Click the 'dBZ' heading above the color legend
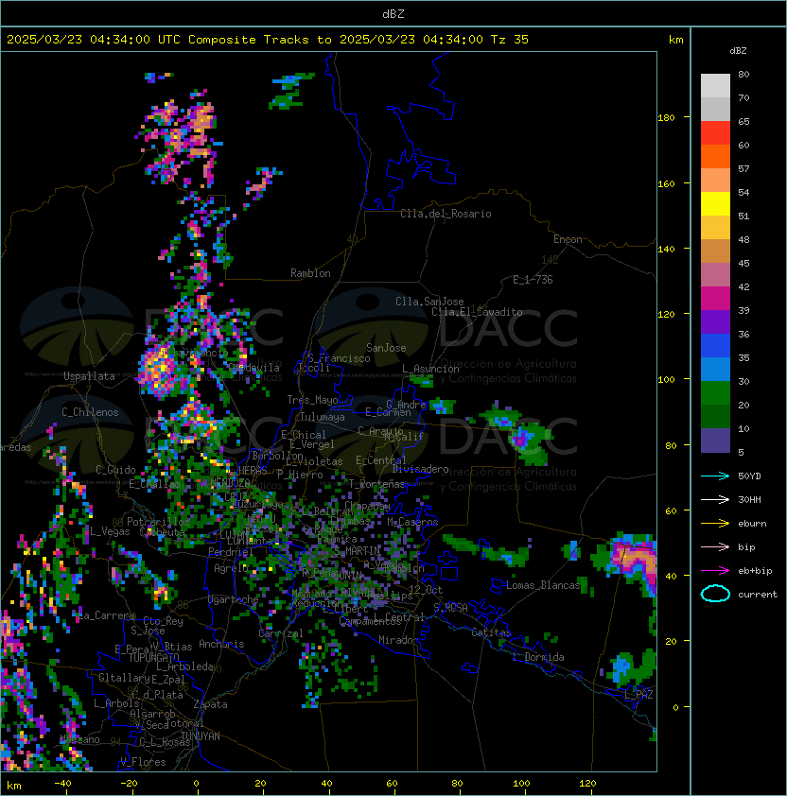 click(x=738, y=51)
